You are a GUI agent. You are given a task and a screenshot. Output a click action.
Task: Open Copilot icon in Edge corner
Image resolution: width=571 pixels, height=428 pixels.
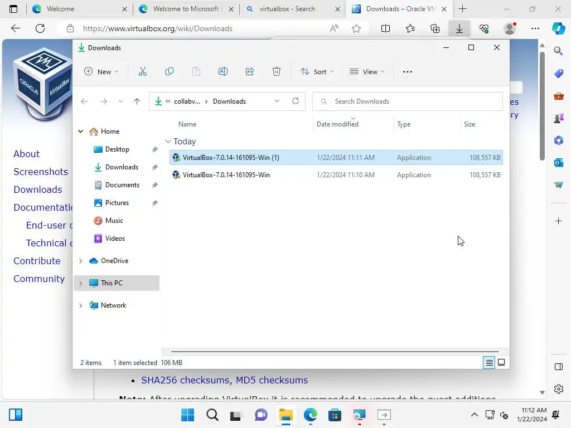[558, 28]
